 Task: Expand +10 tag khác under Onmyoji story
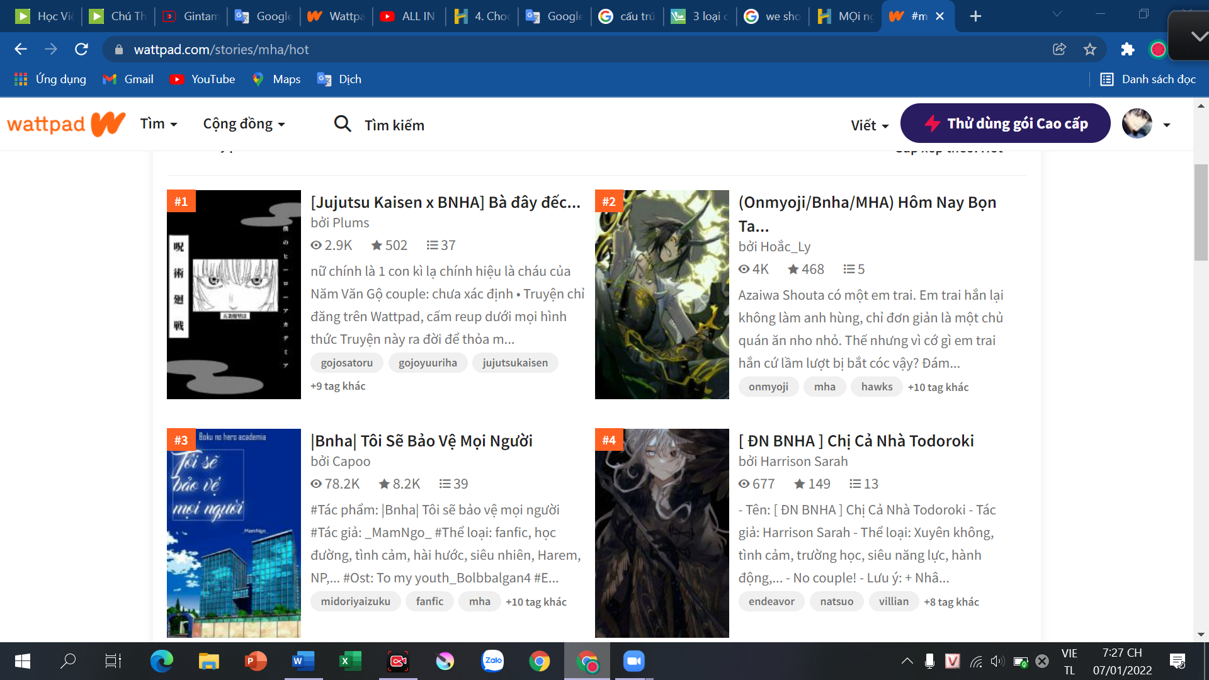938,387
